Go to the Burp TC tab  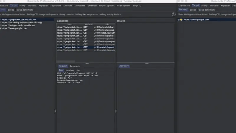coord(136,6)
